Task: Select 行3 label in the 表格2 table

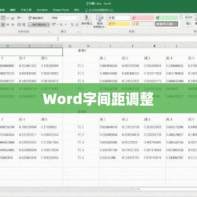Action: (81, 81)
